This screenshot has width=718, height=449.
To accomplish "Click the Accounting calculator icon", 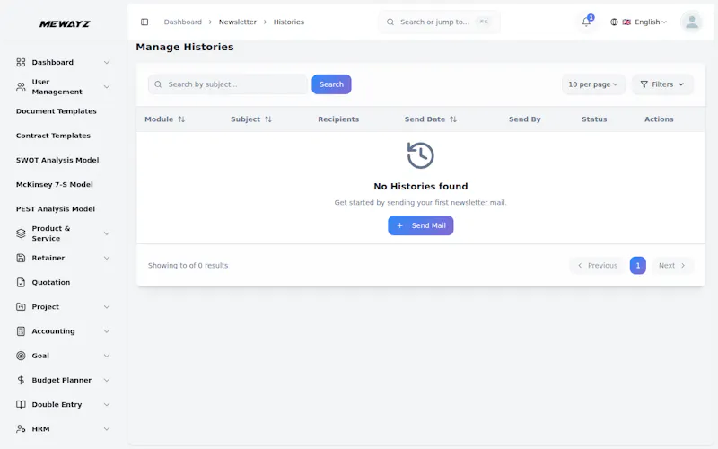I will point(21,331).
